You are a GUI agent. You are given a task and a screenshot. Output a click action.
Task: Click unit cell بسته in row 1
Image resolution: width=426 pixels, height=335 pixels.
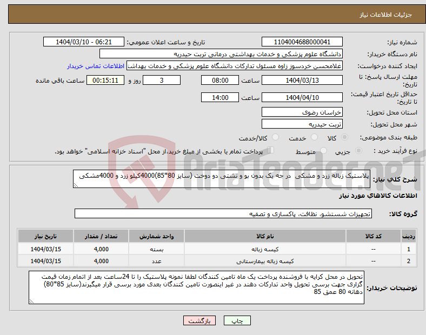(156, 249)
